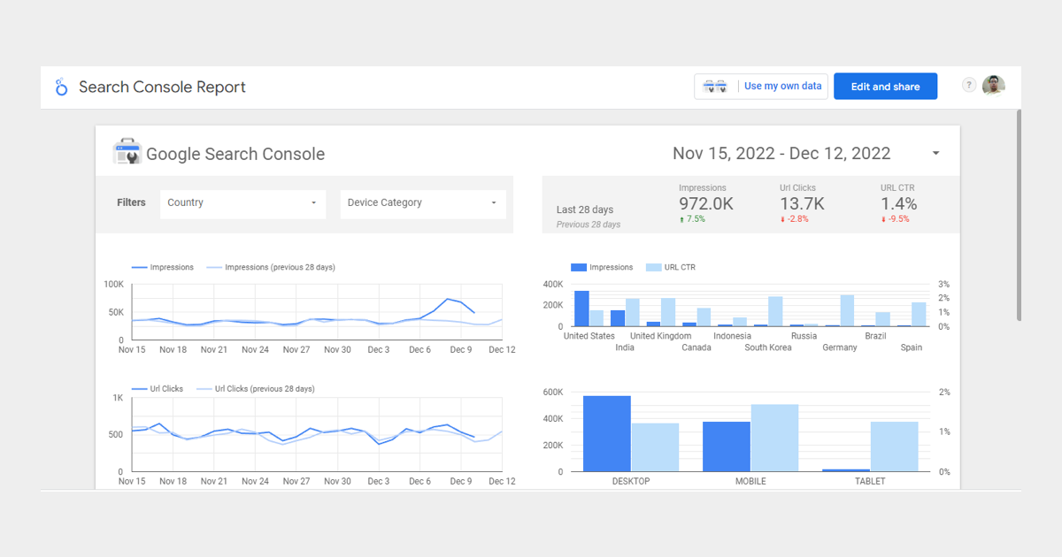
Task: Click the TABLET category label
Action: point(870,482)
